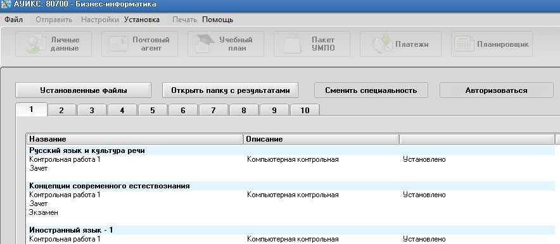Open Почтовый агент from the toolbar

tap(139, 44)
